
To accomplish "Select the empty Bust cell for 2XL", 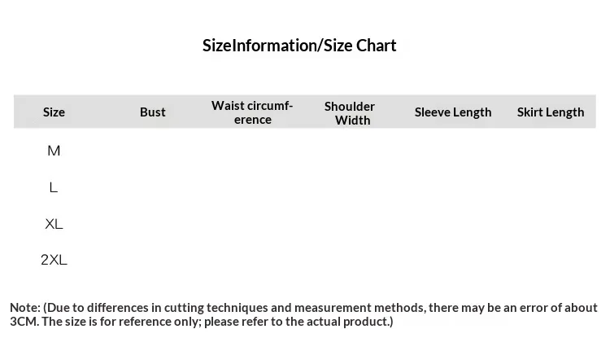I will coord(153,260).
